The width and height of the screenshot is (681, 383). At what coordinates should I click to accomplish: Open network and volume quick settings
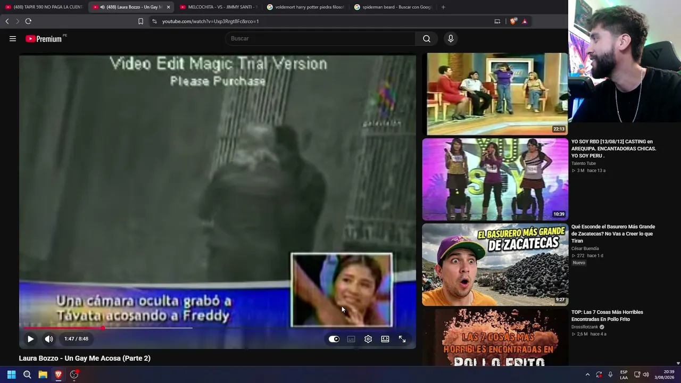point(641,374)
